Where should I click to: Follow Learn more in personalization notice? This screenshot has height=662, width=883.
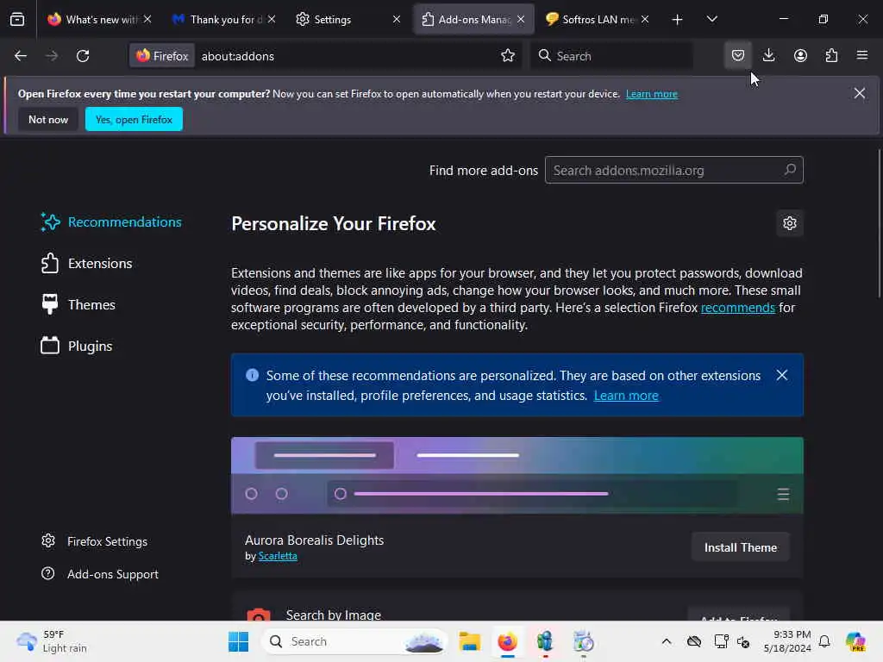626,396
